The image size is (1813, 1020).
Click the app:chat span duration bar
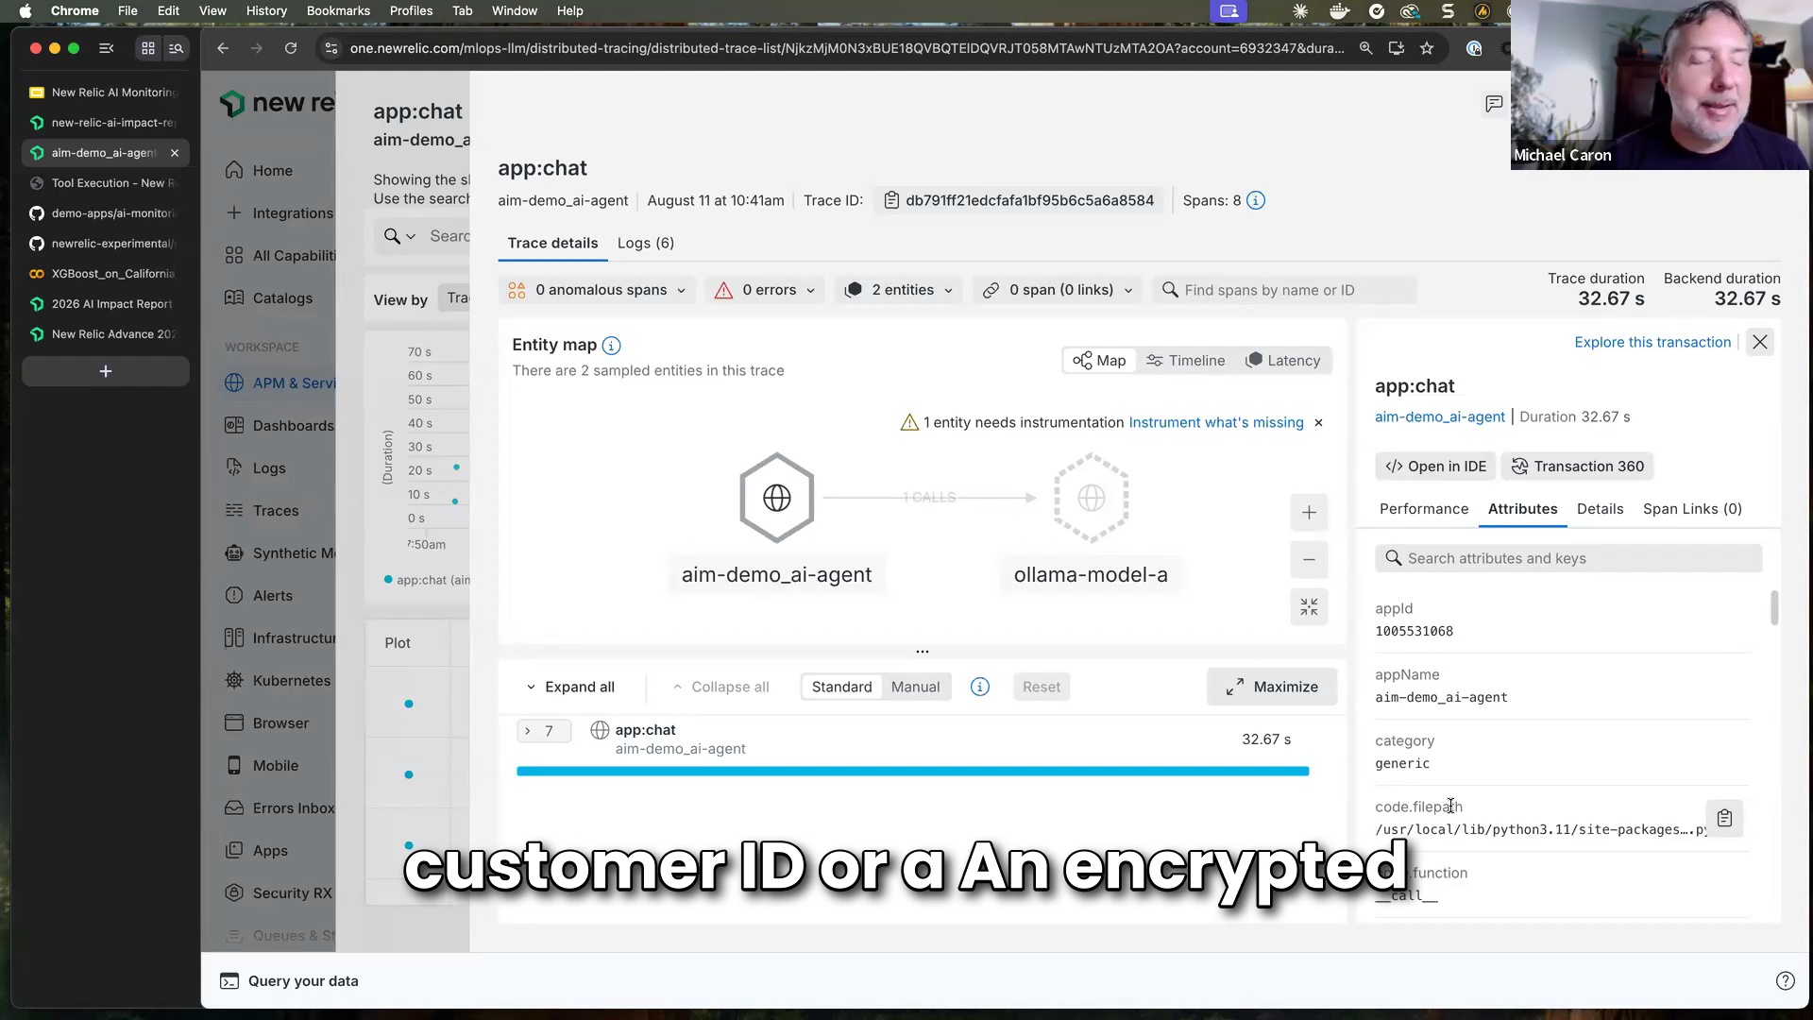912,772
